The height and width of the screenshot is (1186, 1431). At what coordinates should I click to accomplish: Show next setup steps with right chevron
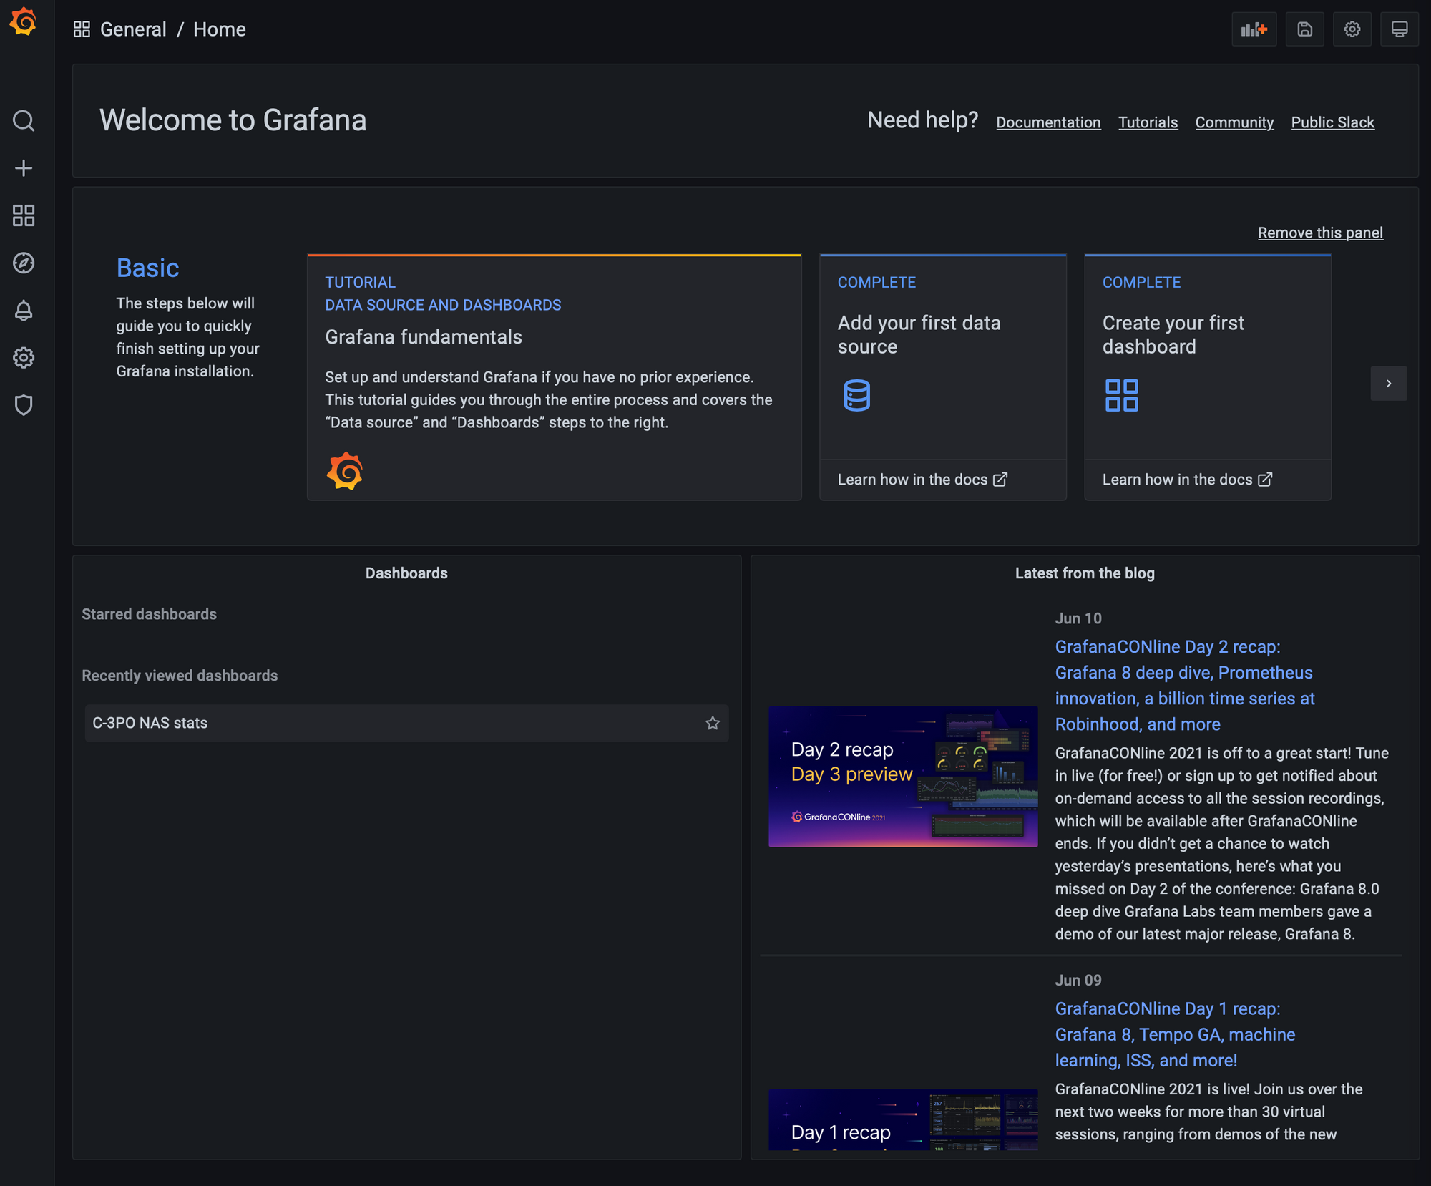click(x=1389, y=384)
